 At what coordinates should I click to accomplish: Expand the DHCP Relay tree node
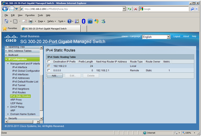8,107
